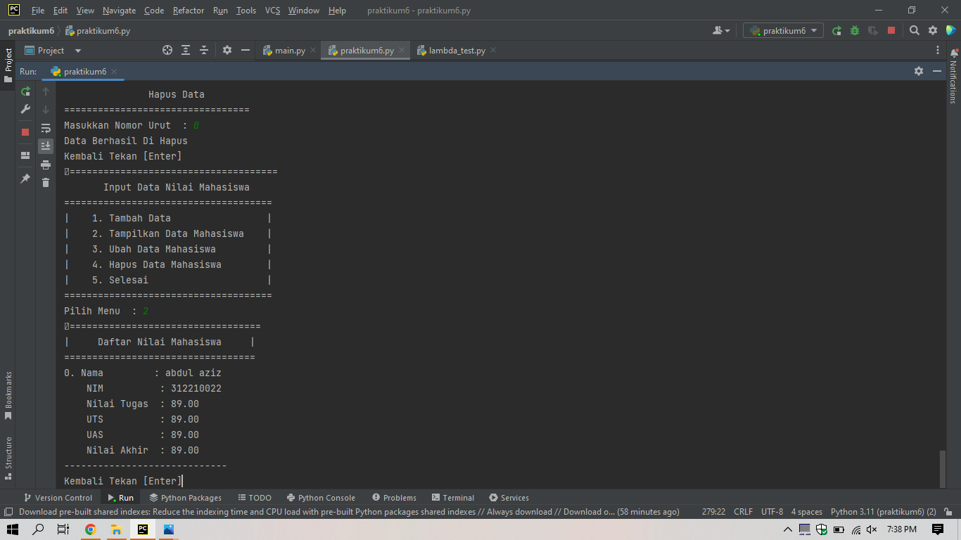Open the CRLF line separator selector
This screenshot has height=540, width=961.
(743, 512)
